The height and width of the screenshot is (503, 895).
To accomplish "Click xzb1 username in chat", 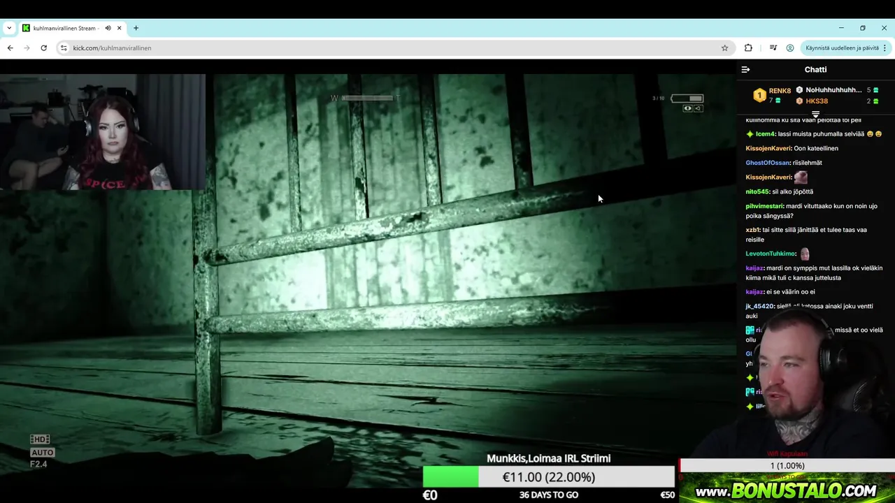I will 752,230.
